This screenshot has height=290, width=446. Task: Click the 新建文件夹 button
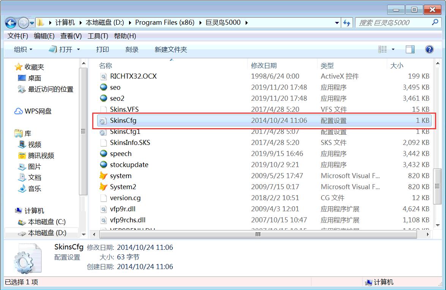(170, 49)
